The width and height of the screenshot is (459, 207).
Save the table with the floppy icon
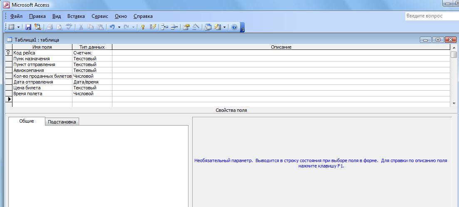tap(28, 27)
